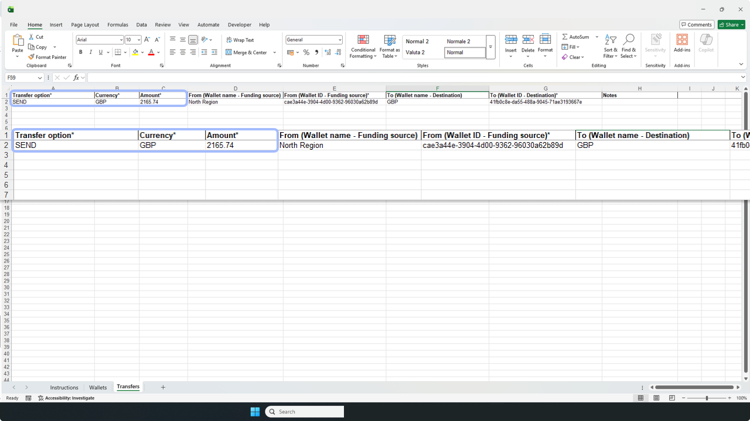Viewport: 750px width, 421px height.
Task: Open the Instructions sheet tab
Action: 64,387
